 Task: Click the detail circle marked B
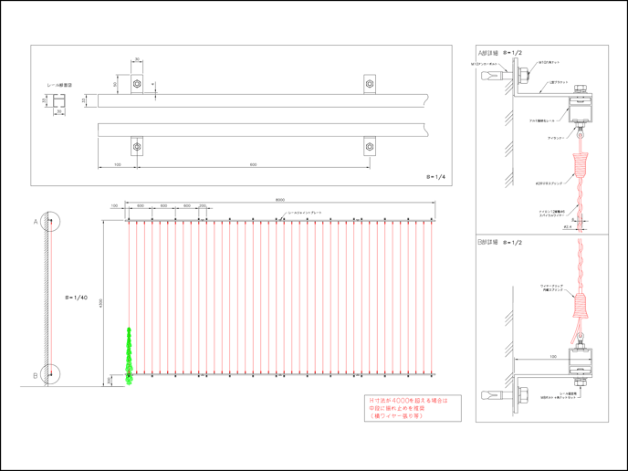[49, 374]
